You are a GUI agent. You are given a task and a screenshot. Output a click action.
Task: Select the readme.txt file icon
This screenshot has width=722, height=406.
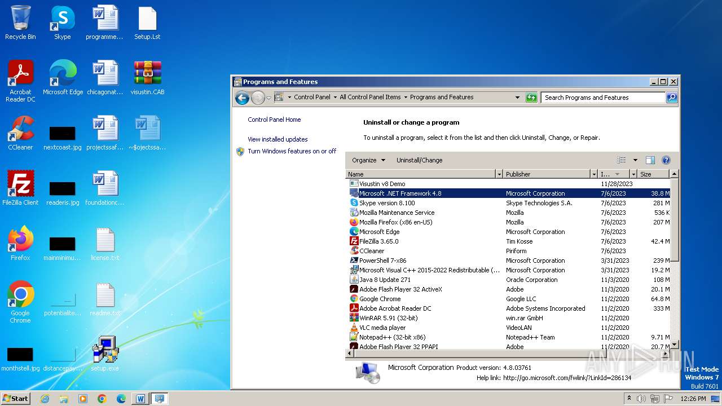[105, 299]
